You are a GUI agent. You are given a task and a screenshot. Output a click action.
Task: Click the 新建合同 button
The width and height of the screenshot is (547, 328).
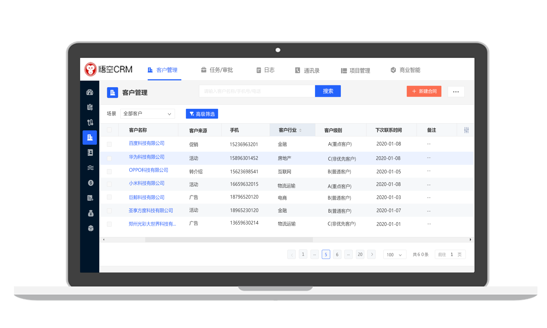(x=424, y=91)
